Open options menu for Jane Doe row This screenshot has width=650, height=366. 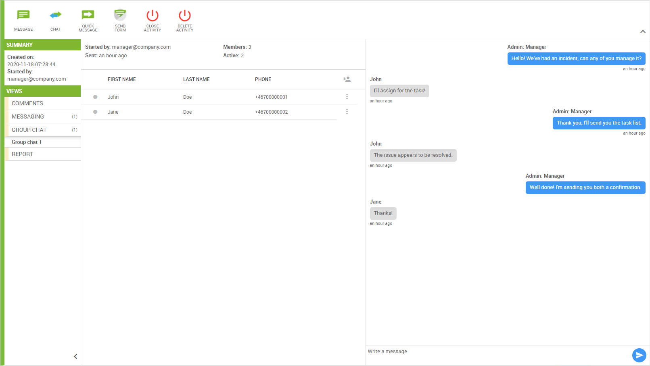click(347, 112)
